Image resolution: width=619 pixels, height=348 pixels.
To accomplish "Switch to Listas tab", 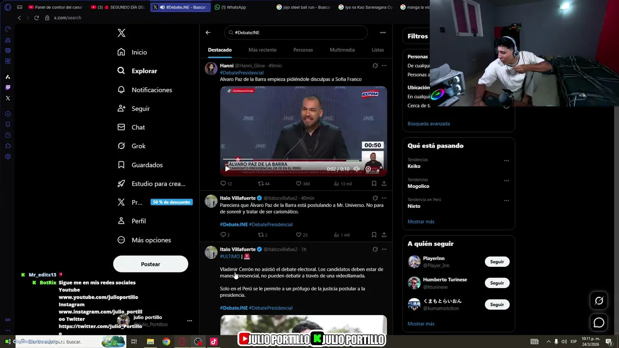I will (x=378, y=50).
